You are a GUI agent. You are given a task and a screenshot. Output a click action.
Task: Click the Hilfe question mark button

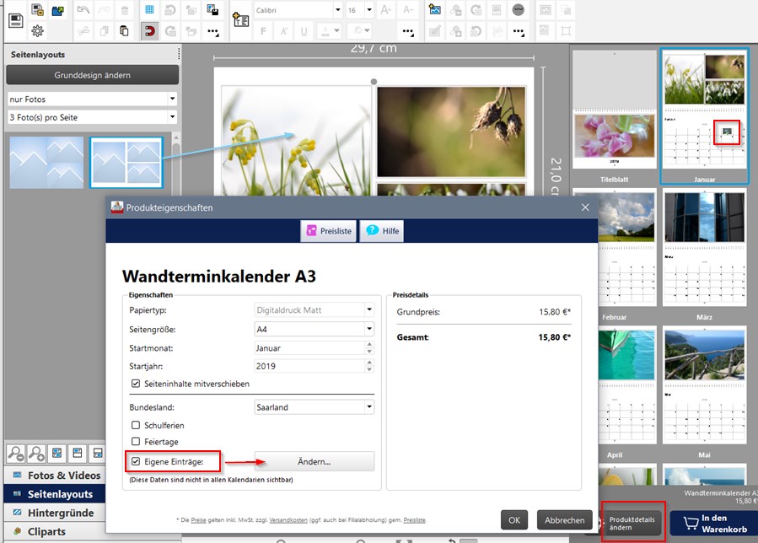point(381,231)
